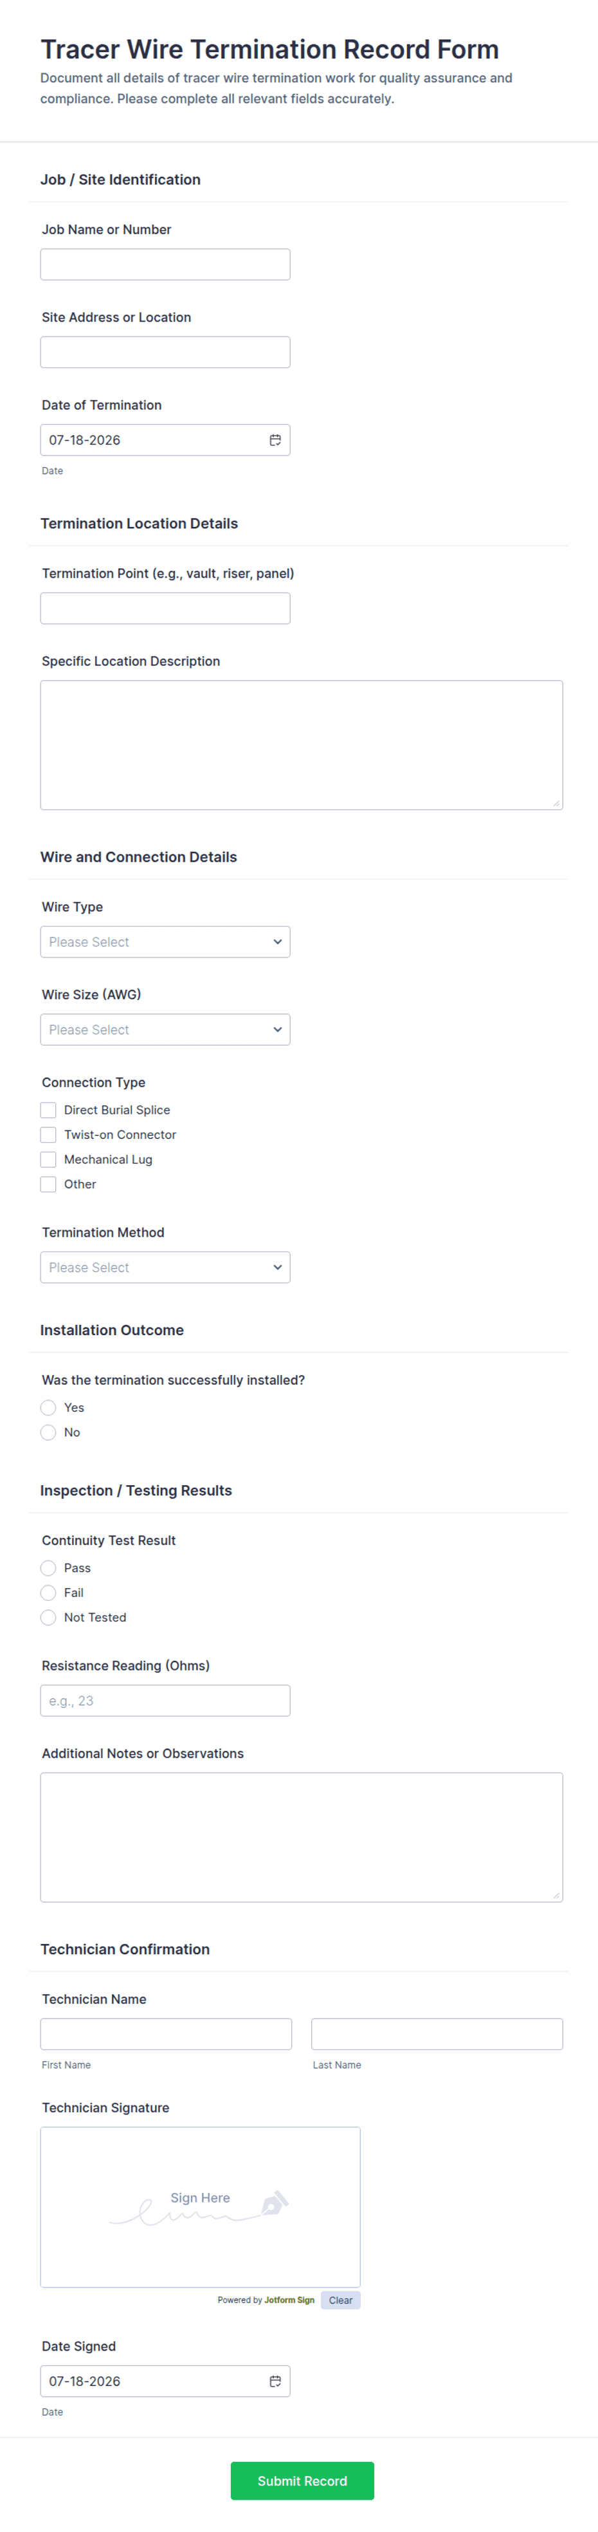Focus the technician Last Name field

(x=437, y=2034)
